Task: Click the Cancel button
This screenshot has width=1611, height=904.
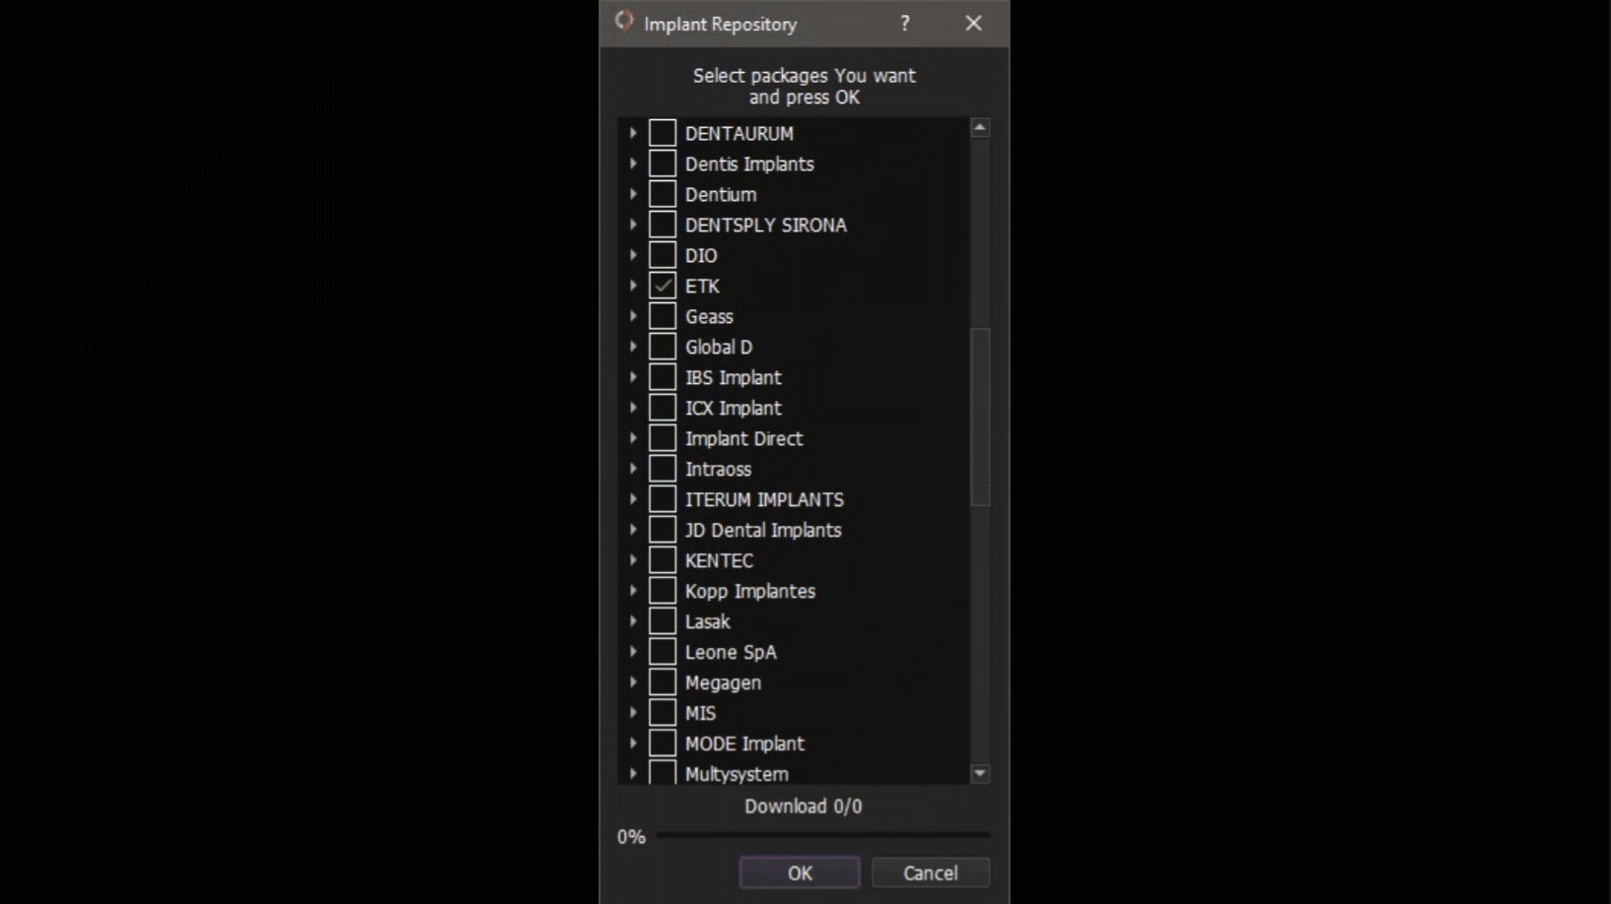Action: [x=931, y=872]
